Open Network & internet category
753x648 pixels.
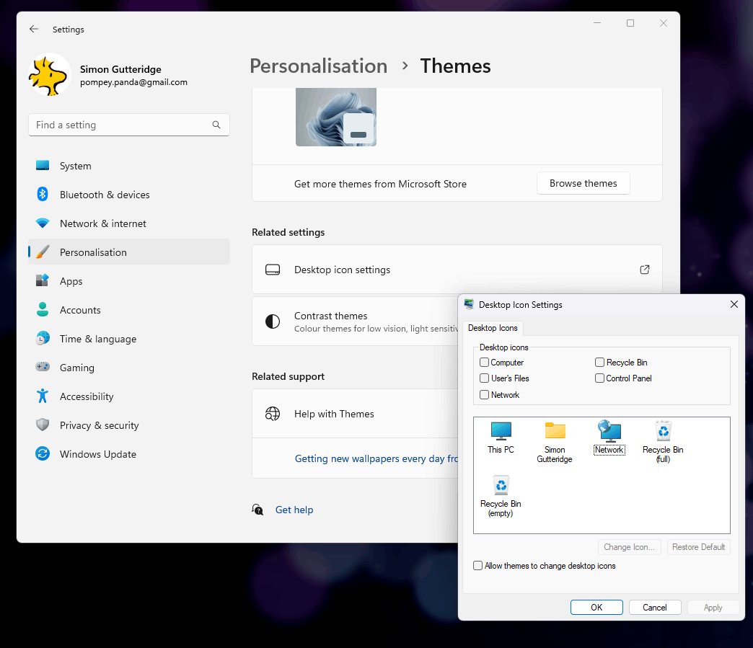point(128,223)
